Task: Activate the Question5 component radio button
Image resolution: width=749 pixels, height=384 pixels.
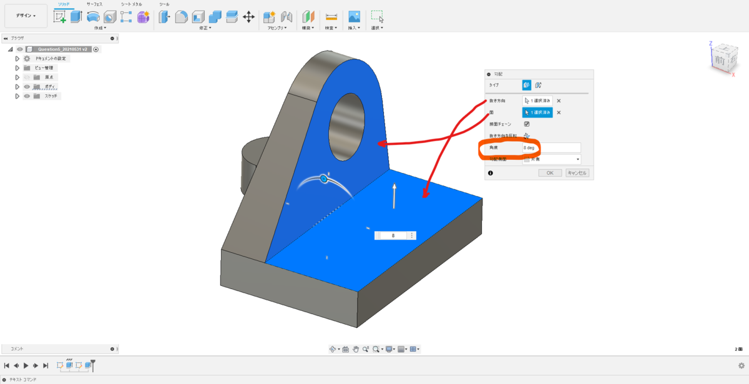Action: click(x=96, y=49)
